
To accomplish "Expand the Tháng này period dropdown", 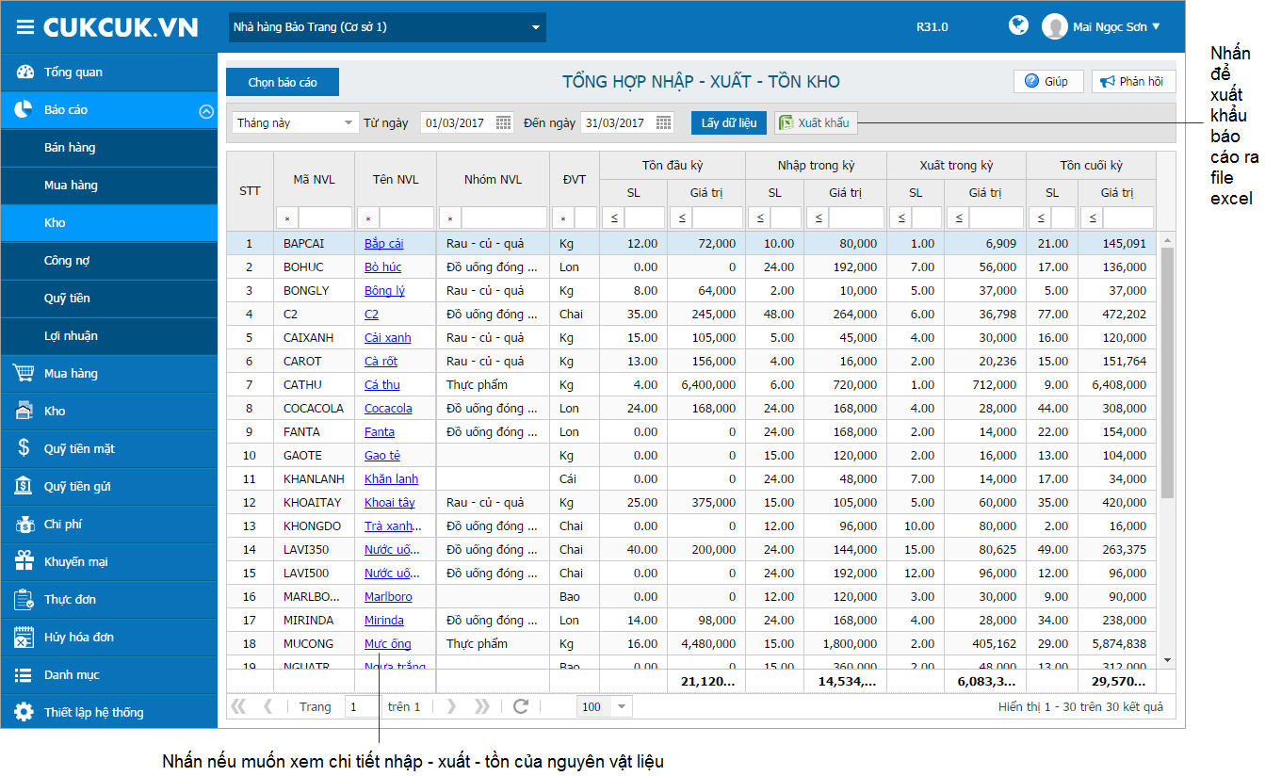I will (349, 122).
